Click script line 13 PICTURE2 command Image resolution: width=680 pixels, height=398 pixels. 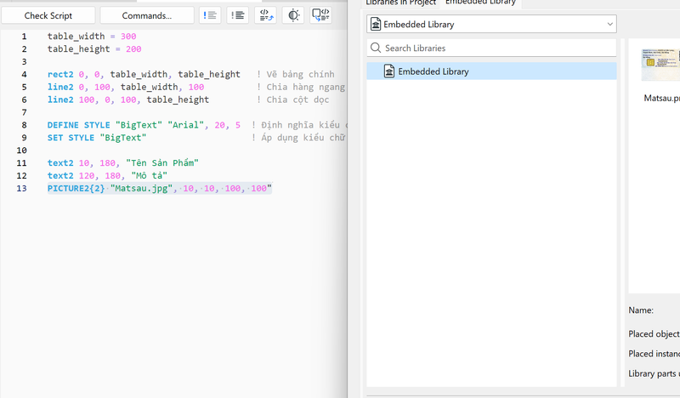(x=76, y=188)
